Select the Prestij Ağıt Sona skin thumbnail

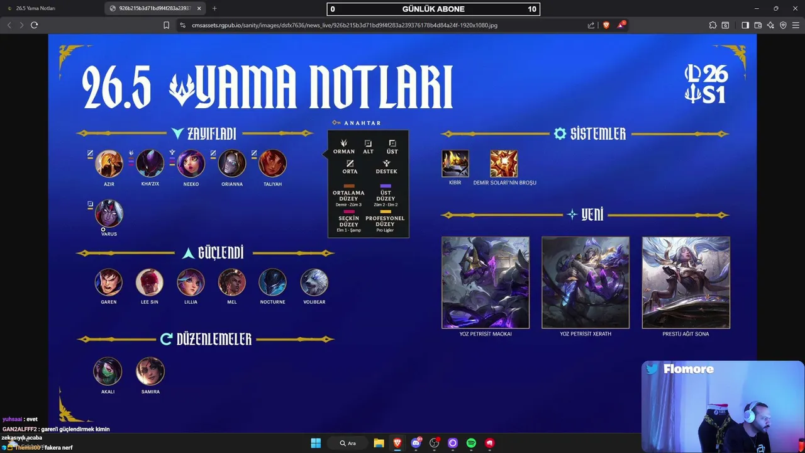(x=686, y=282)
